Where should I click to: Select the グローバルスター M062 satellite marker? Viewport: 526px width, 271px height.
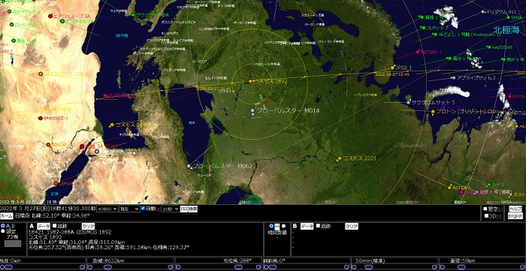tap(189, 166)
